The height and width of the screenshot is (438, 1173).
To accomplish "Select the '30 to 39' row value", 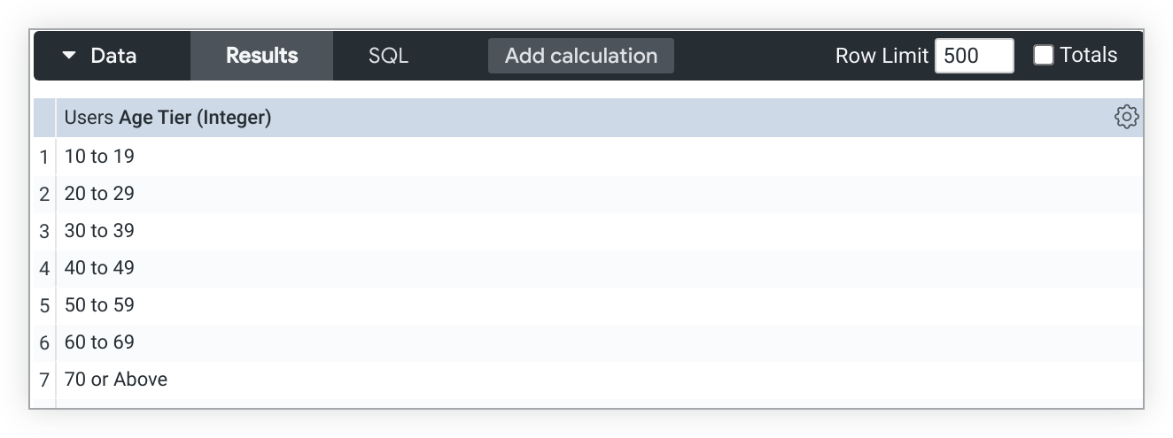I will point(99,231).
